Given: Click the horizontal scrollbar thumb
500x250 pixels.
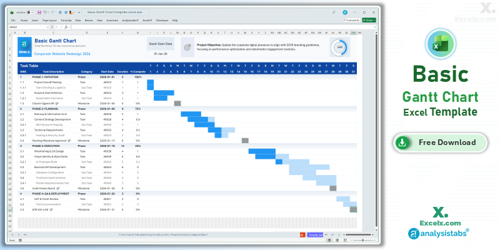Looking at the screenshot, I should pos(358,235).
